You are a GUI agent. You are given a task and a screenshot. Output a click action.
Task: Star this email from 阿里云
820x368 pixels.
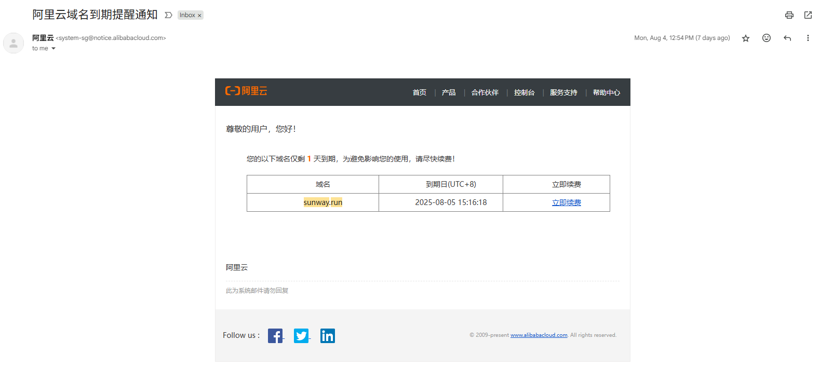pyautogui.click(x=745, y=38)
